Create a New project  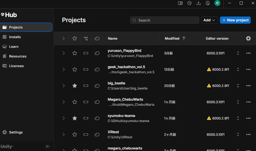tap(235, 20)
